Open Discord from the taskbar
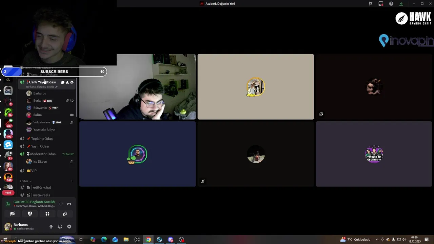Image resolution: width=434 pixels, height=244 pixels. [171, 240]
